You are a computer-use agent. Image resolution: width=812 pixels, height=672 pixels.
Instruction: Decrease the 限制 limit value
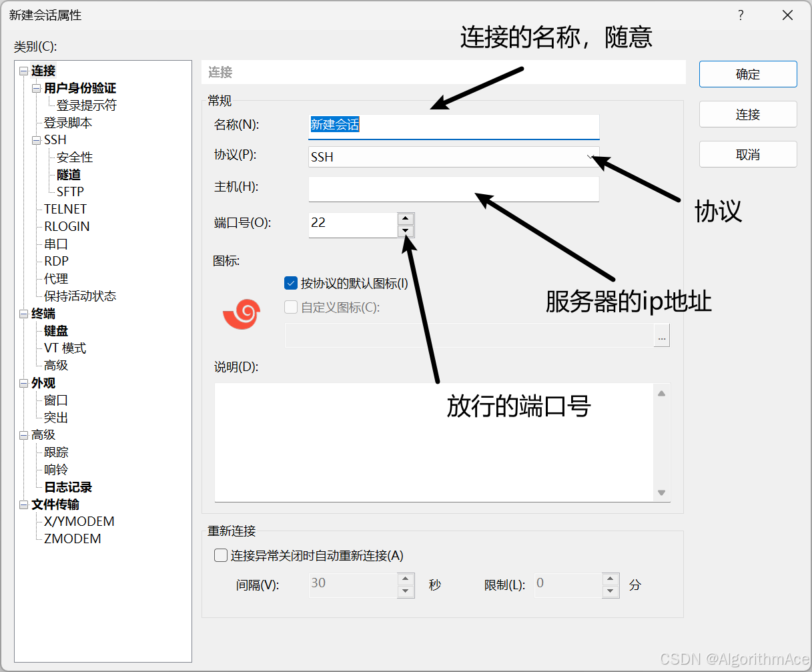[x=611, y=592]
